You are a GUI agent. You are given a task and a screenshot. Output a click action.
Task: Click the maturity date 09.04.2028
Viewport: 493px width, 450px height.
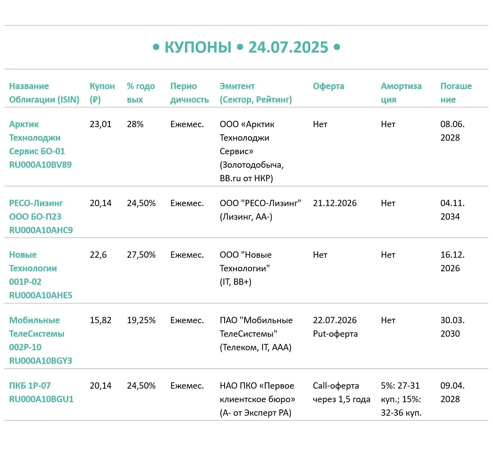click(452, 392)
